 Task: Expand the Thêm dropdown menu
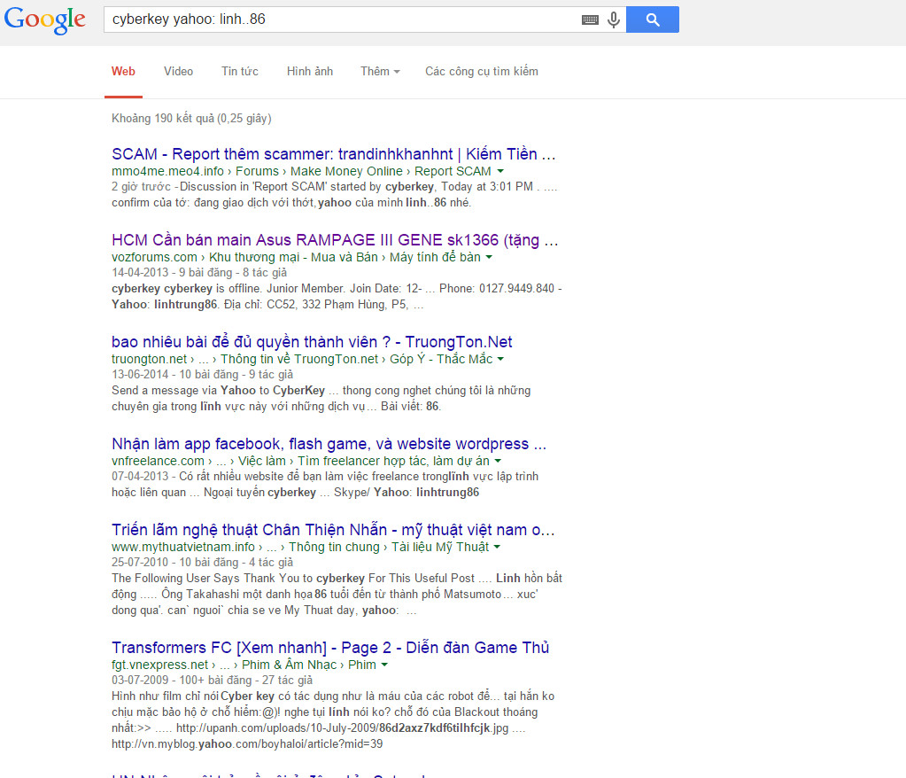(x=380, y=72)
